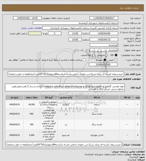This screenshot has width=146, height=161.
Task: Click ماسه سنگ item name in row 2
Action: pos(97,114)
